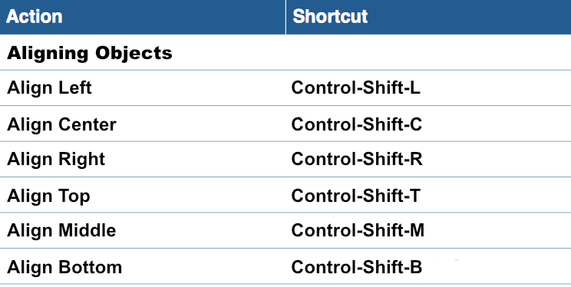Click the word Center in Align Center
Screen dimensions: 571x287
(x=87, y=124)
